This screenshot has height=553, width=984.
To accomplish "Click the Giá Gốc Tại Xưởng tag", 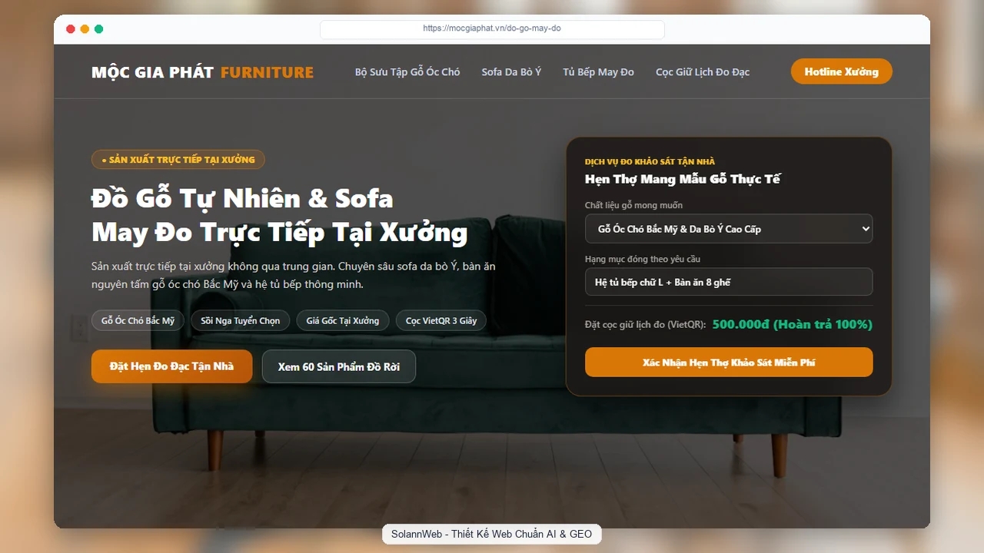I will [x=343, y=320].
